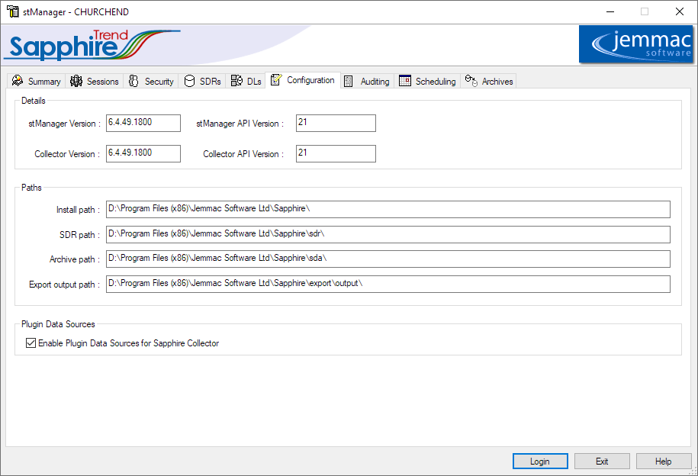The height and width of the screenshot is (476, 698).
Task: Click the Collector Version field
Action: 143,153
